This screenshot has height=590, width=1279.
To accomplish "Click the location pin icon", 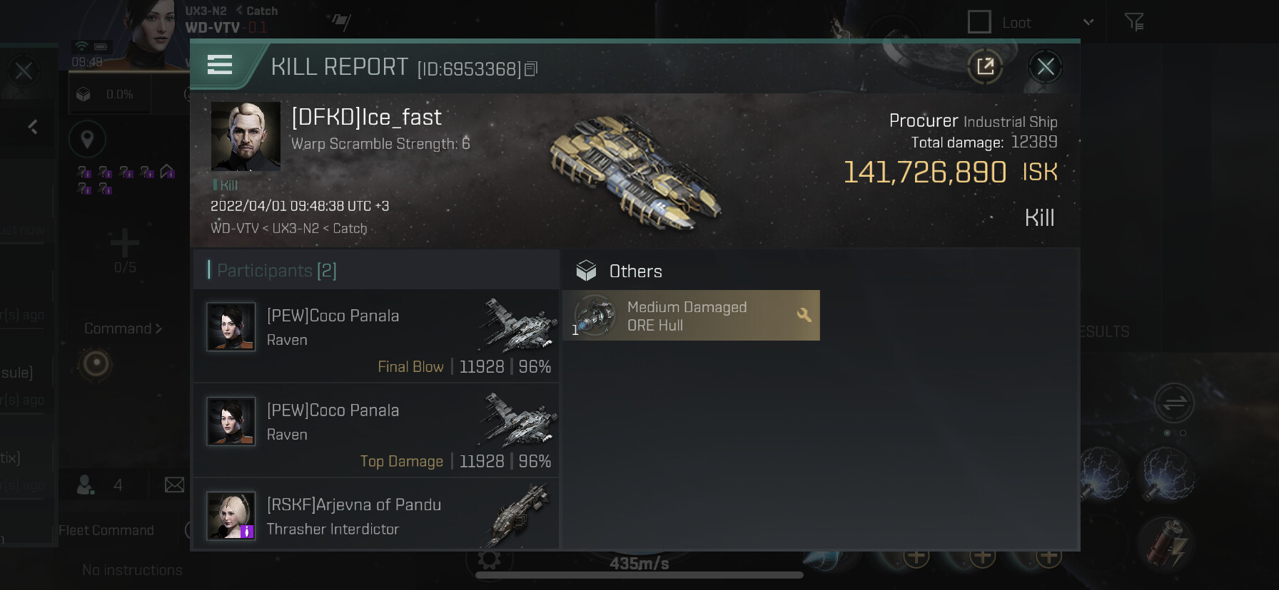I will click(x=87, y=139).
